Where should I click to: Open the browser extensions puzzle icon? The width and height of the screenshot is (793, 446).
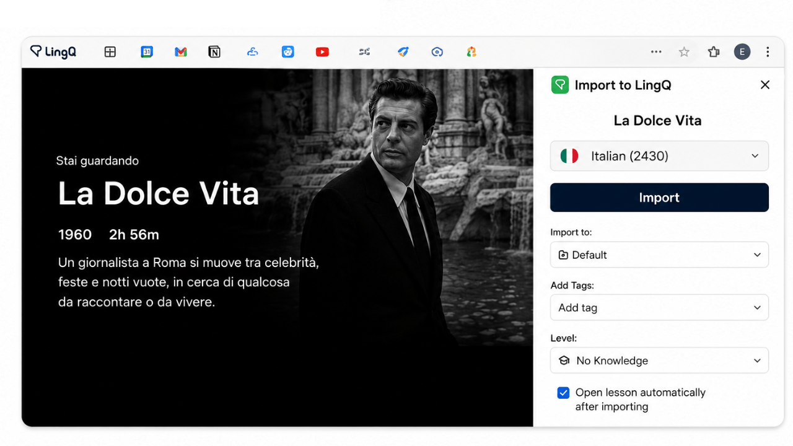714,52
